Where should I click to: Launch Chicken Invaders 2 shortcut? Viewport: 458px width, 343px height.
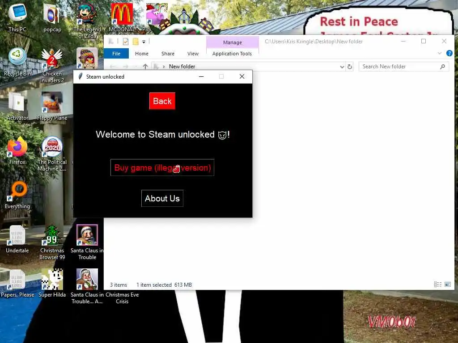[52, 66]
